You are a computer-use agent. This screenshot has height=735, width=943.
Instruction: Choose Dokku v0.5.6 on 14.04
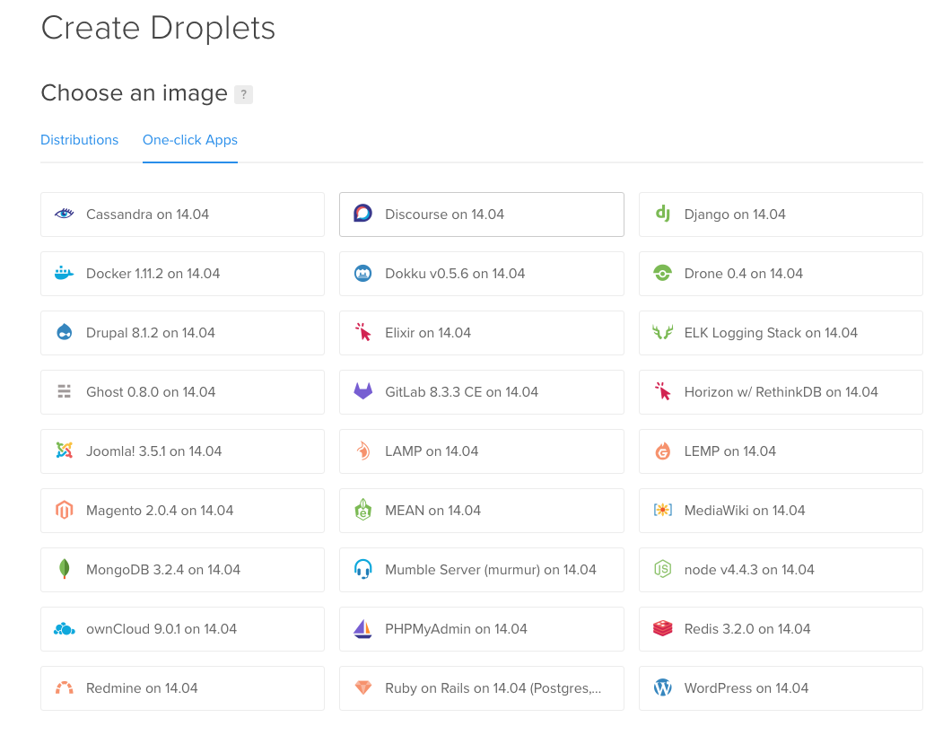(482, 274)
